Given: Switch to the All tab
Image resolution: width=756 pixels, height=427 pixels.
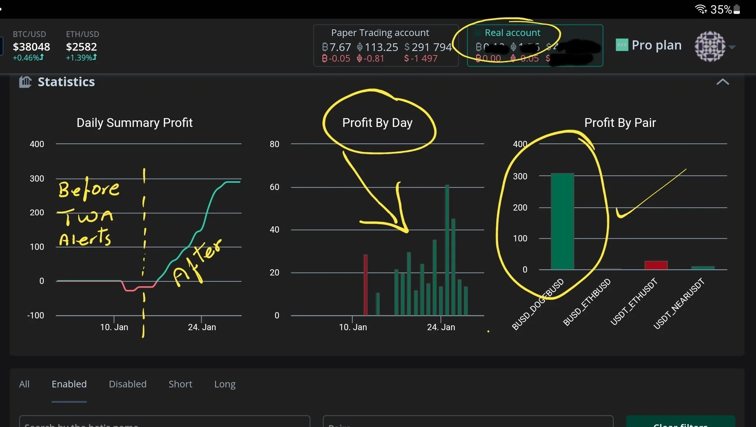Looking at the screenshot, I should coord(24,384).
